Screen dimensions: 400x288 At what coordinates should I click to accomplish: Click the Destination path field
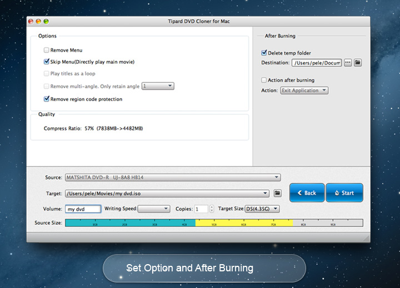[317, 63]
